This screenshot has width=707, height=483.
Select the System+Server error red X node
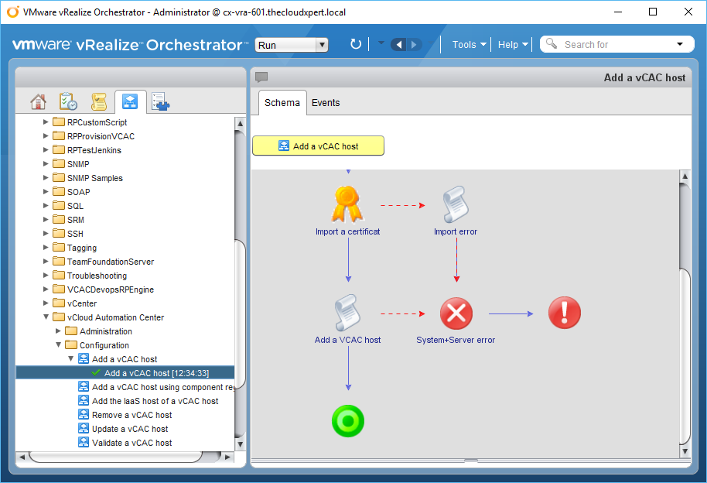[x=456, y=313]
